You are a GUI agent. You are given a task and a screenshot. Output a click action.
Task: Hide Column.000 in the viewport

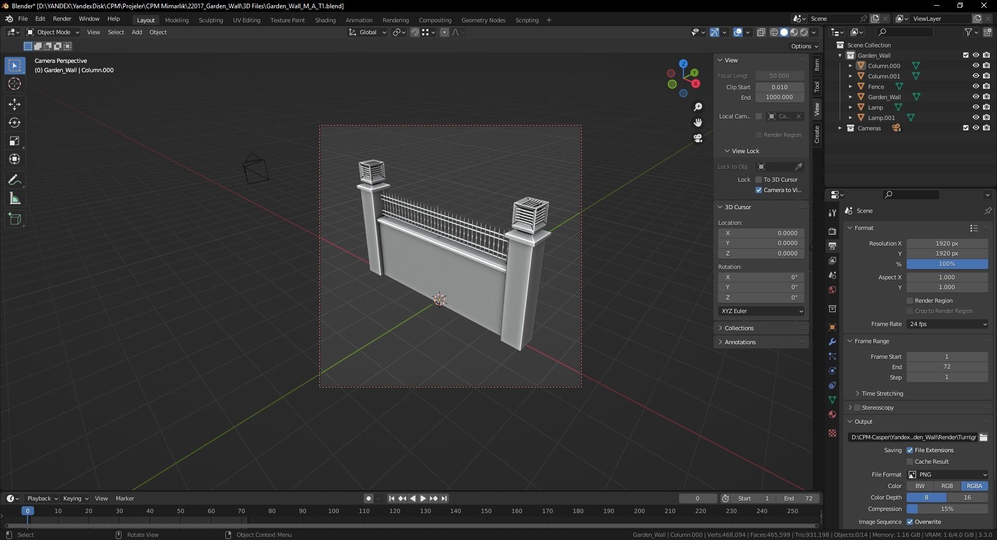point(976,66)
